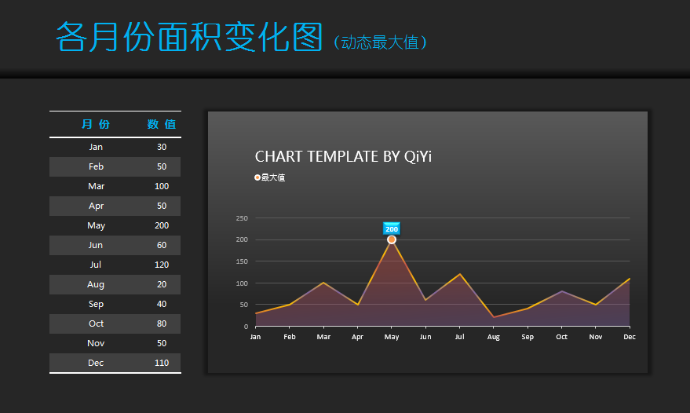Select the 250 y-axis label
690x413 pixels.
(242, 218)
